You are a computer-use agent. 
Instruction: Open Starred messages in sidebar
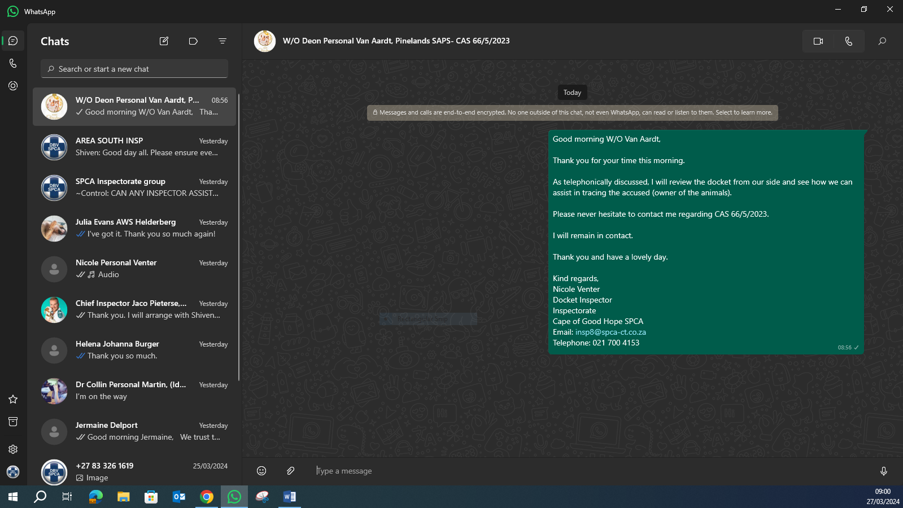click(13, 399)
